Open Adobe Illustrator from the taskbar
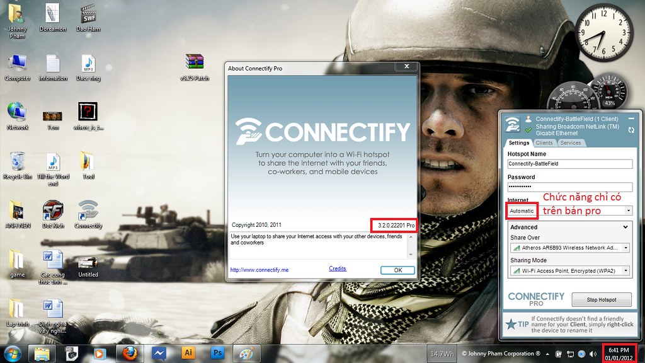 [188, 353]
